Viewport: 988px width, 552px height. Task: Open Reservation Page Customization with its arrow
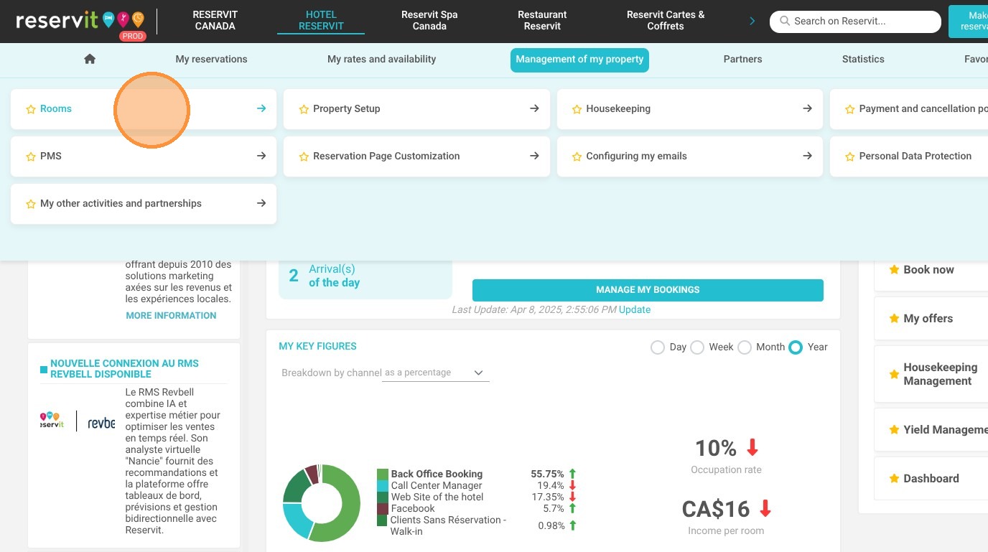point(534,156)
